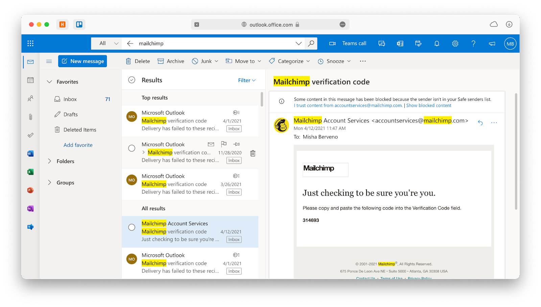The width and height of the screenshot is (541, 307).
Task: Launch Word from the sidebar
Action: coord(30,153)
